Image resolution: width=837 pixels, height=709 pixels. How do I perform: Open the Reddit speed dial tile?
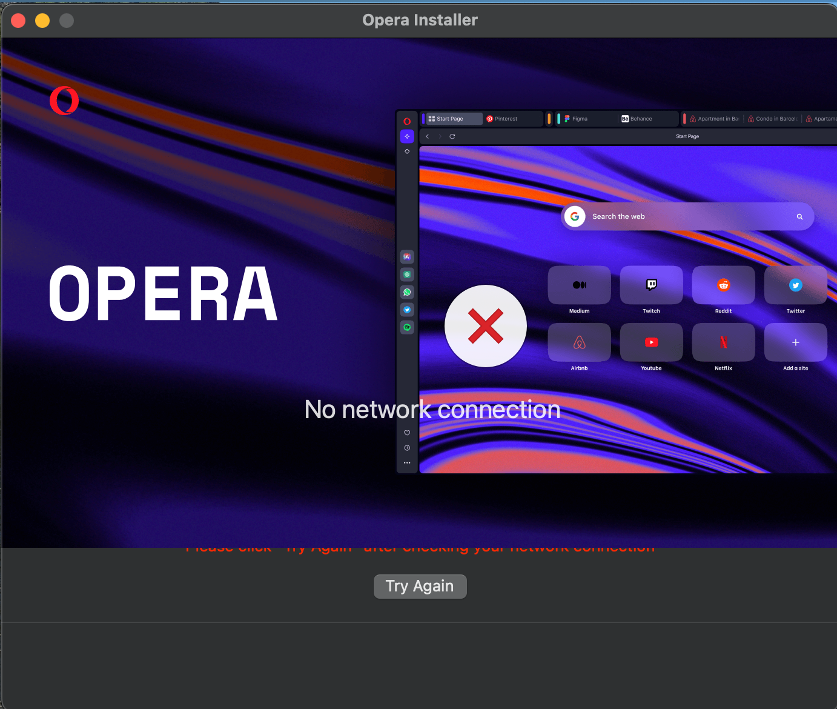pyautogui.click(x=723, y=285)
